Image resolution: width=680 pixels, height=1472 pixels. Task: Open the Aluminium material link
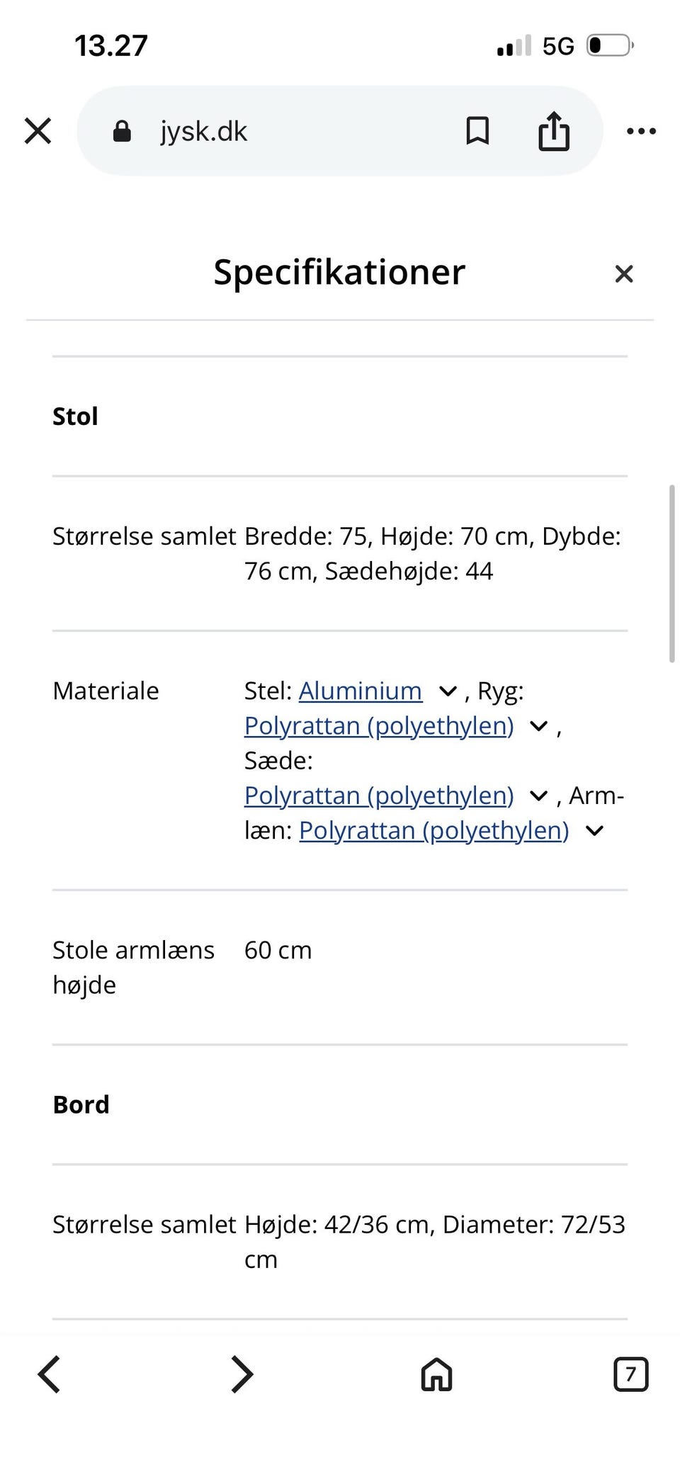(x=360, y=691)
